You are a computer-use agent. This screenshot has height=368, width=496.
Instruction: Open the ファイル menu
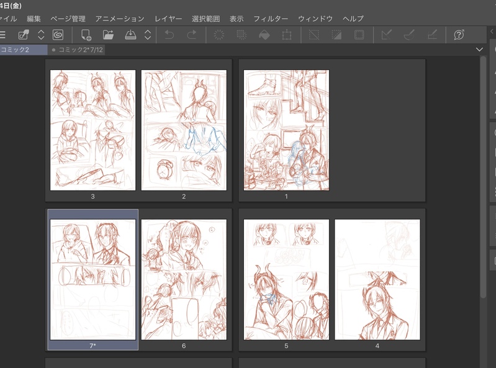pos(7,19)
